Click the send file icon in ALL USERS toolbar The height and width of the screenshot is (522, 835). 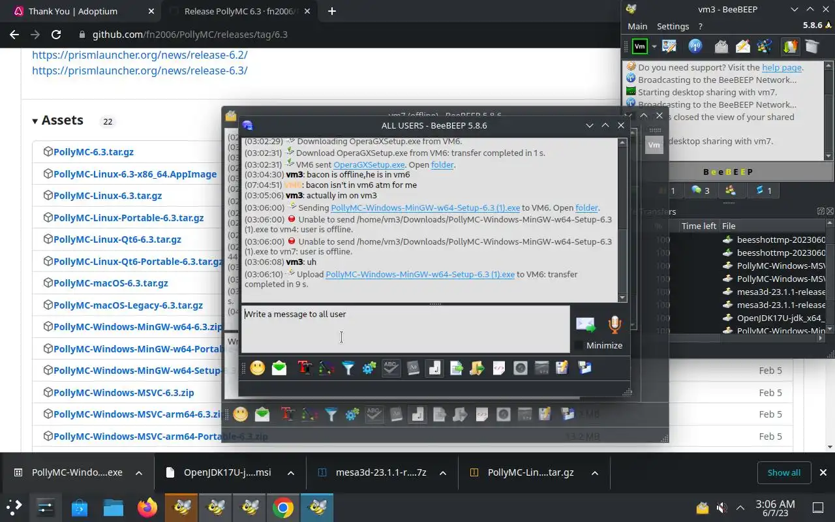[456, 368]
